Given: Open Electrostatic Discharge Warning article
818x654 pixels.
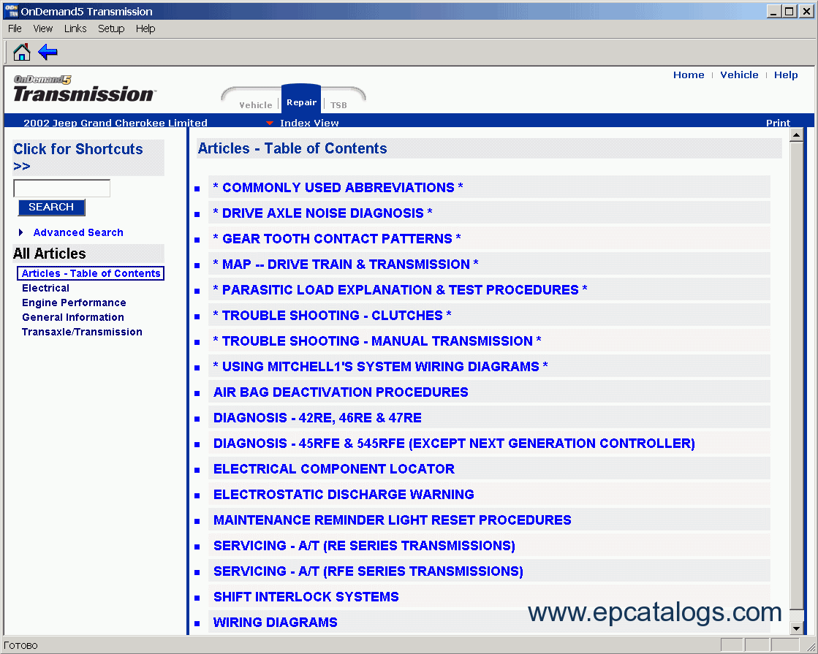Looking at the screenshot, I should pos(344,494).
